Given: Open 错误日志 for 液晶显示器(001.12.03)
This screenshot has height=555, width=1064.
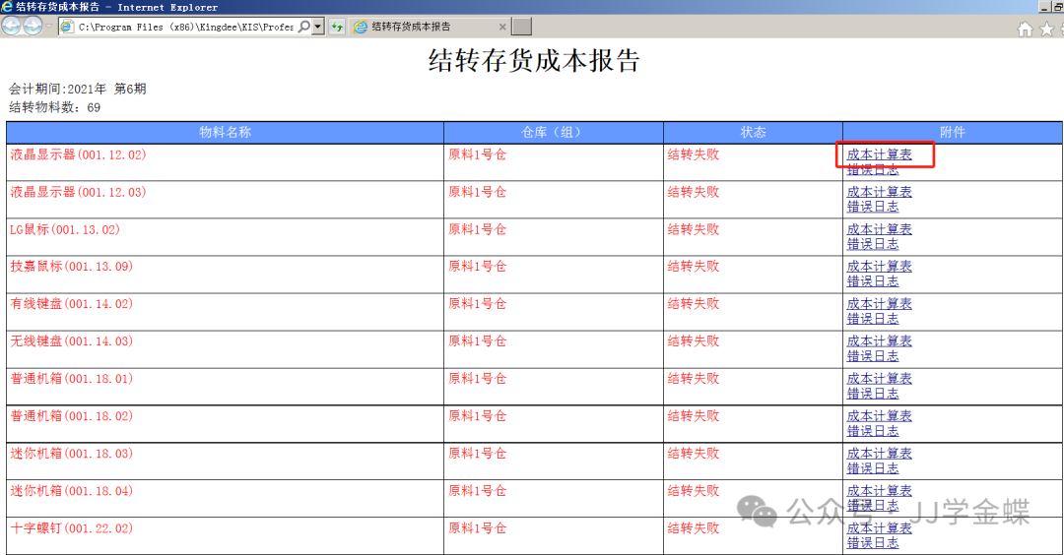Looking at the screenshot, I should click(x=873, y=207).
